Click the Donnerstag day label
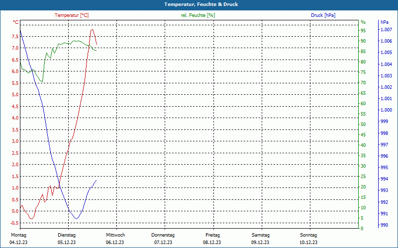 pyautogui.click(x=163, y=235)
